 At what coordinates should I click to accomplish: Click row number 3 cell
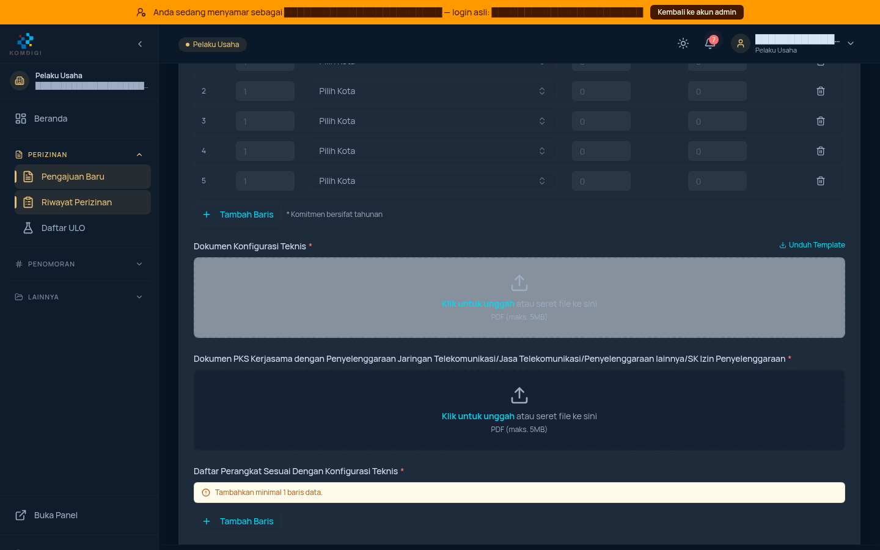(204, 121)
